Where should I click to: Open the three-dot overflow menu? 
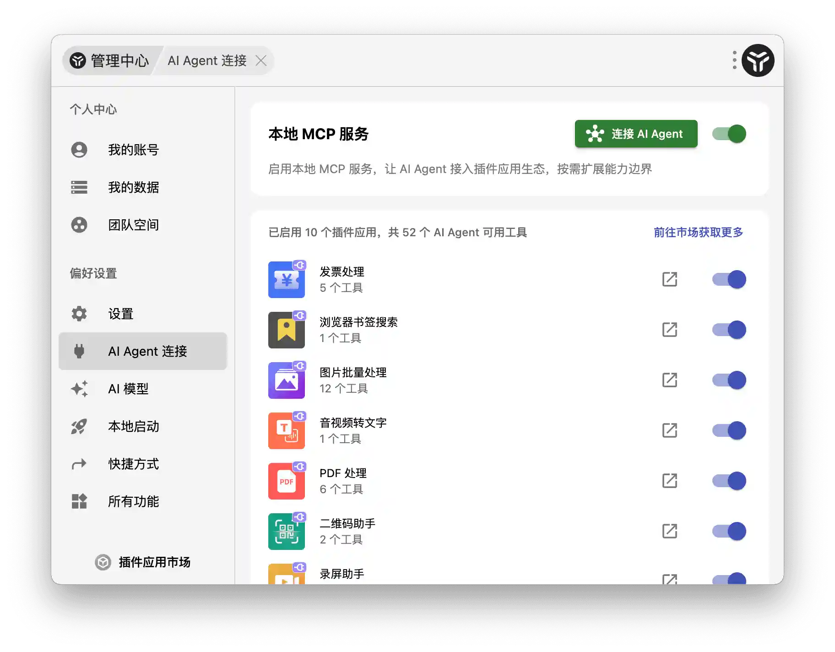coord(734,60)
